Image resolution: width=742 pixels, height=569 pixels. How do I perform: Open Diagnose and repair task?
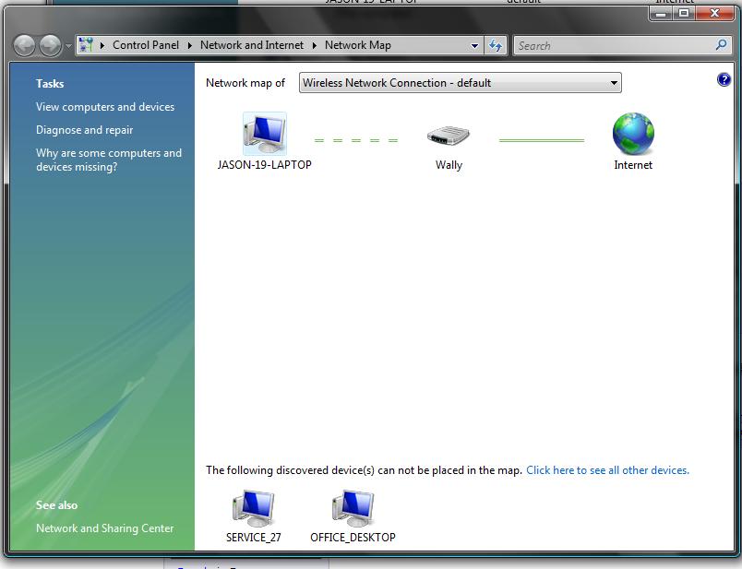(84, 130)
